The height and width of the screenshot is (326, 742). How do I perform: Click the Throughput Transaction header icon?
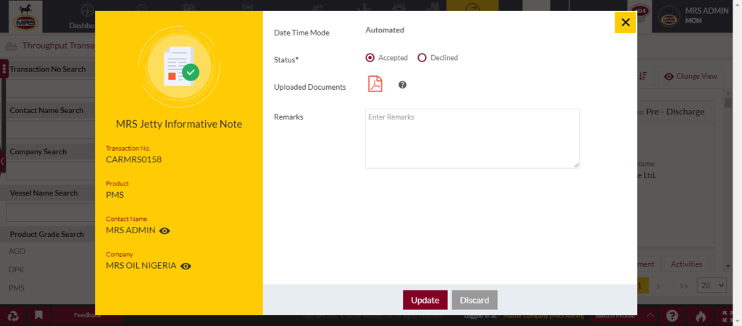10,46
